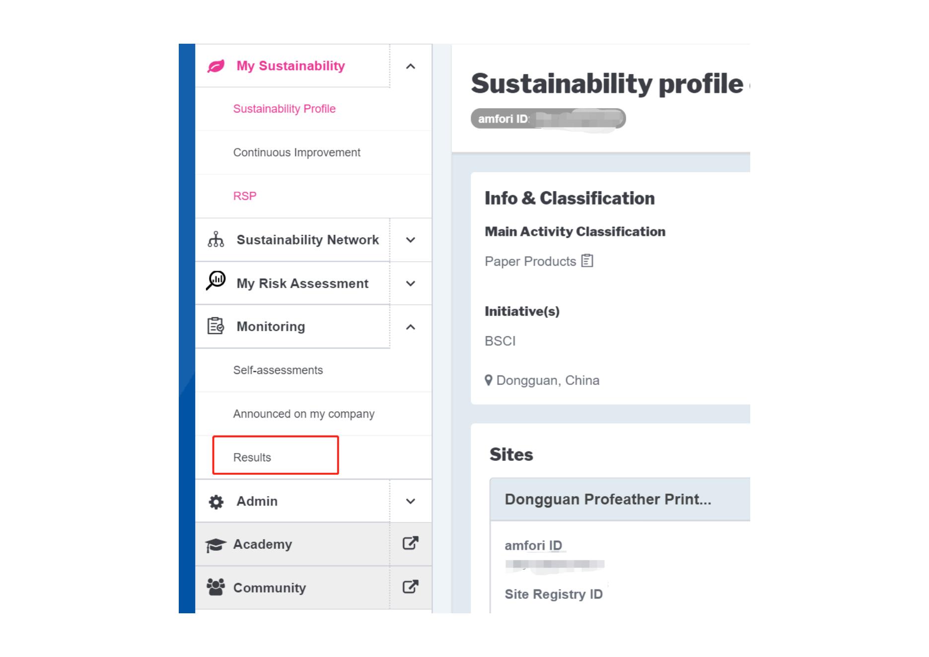
Task: Go to Announced on my company
Action: 303,414
